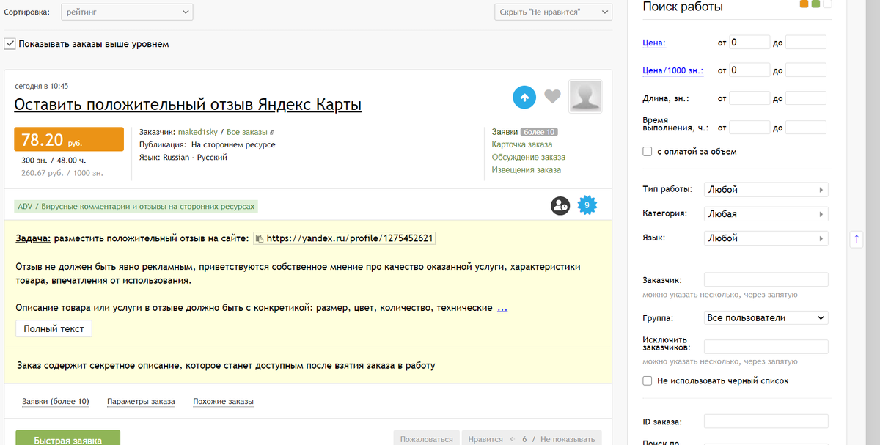Open Карточка заказа link
Screen dimensions: 880x445
522,145
